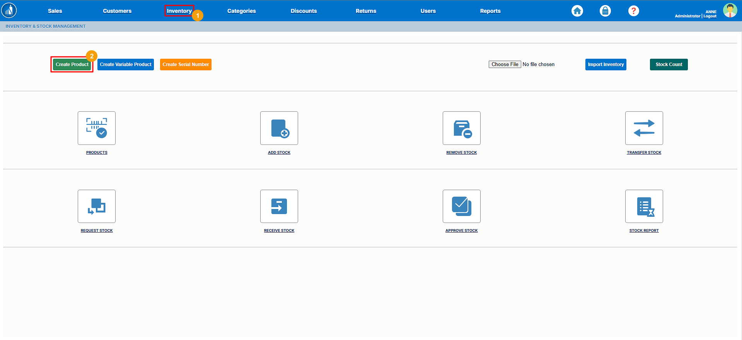Open the Remove Stock icon
Screen dimensions: 742x340
tap(461, 128)
